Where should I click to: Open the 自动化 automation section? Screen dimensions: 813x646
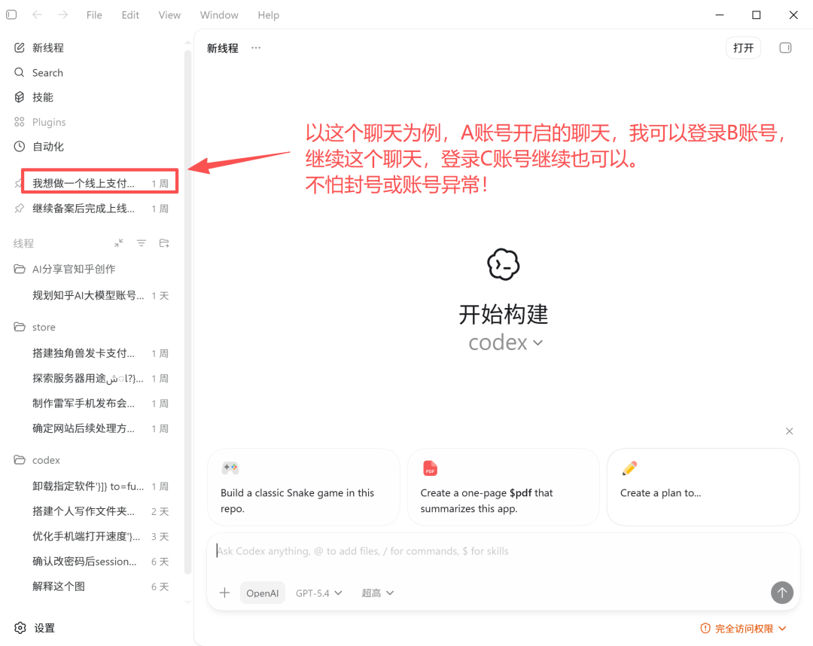click(x=47, y=147)
